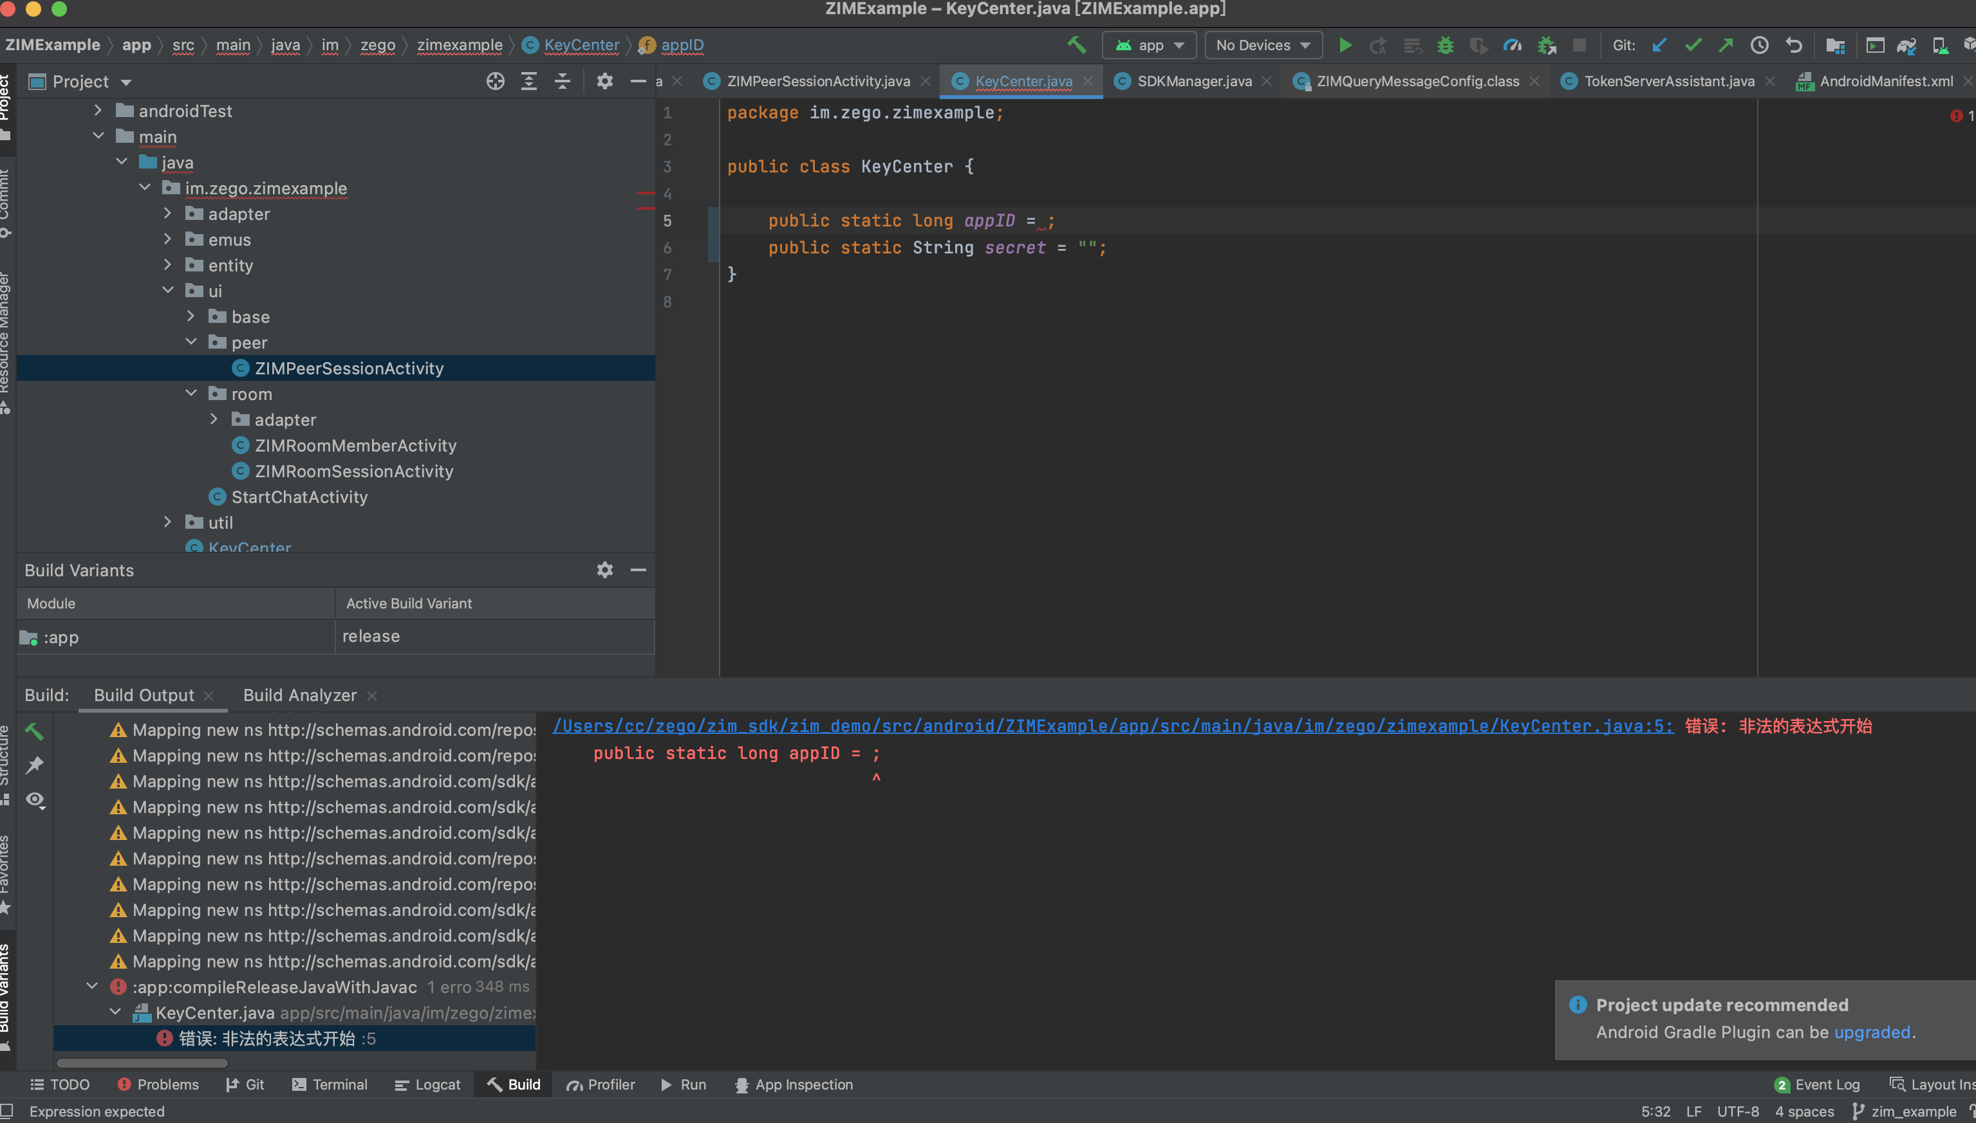The height and width of the screenshot is (1123, 1976).
Task: Click Git Rollback undo icon
Action: coord(1793,46)
